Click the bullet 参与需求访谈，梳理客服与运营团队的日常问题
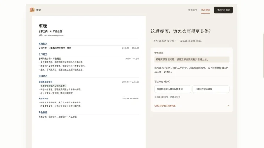The height and width of the screenshot is (148, 264). click(62, 62)
